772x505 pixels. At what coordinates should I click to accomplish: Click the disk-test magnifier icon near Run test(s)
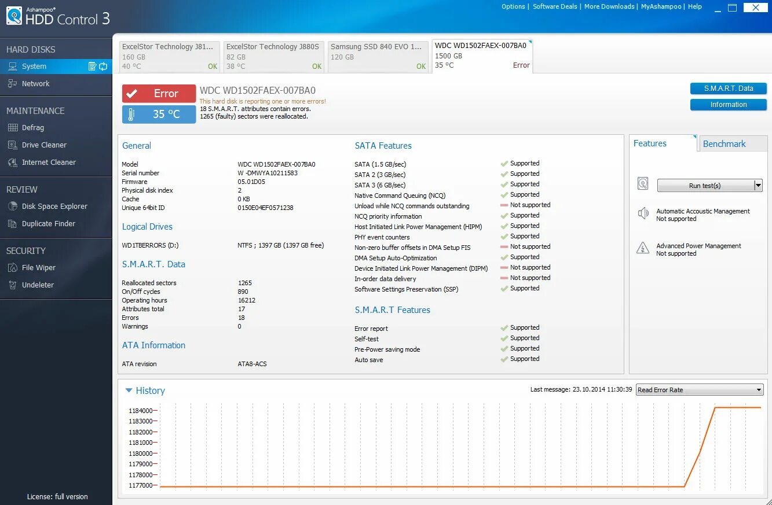coord(642,183)
